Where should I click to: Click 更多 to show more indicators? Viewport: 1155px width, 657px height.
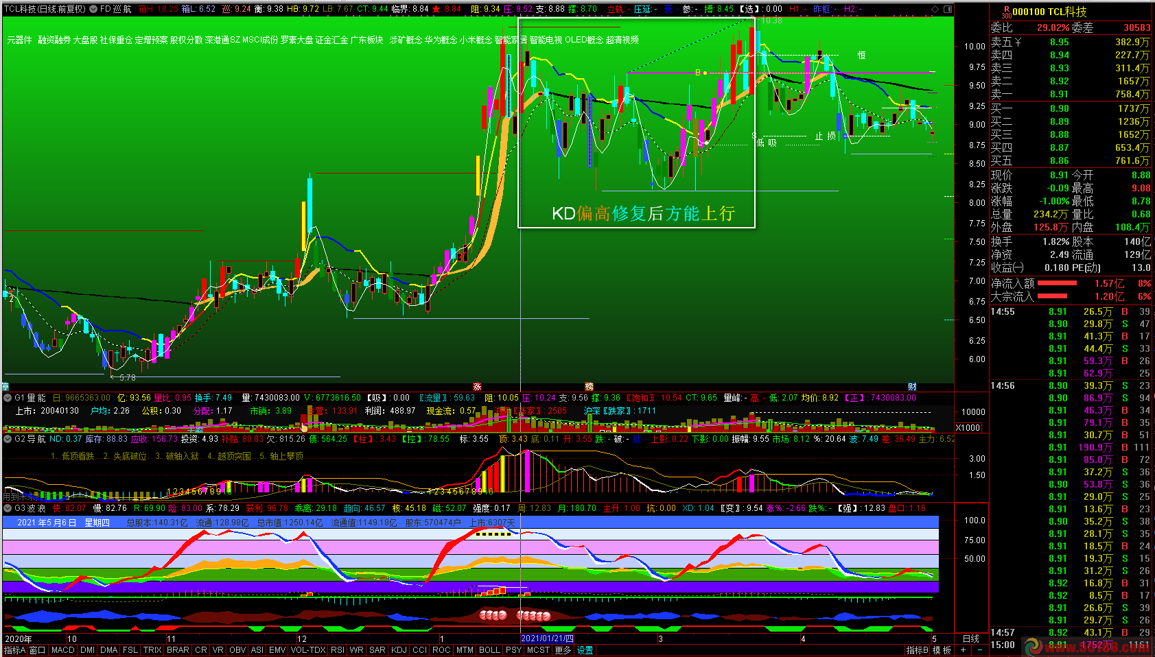[x=563, y=650]
